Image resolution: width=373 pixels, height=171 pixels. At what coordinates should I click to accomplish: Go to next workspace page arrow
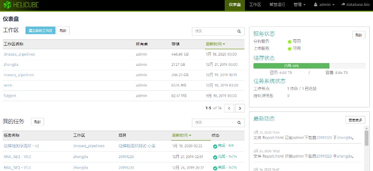click(x=240, y=108)
